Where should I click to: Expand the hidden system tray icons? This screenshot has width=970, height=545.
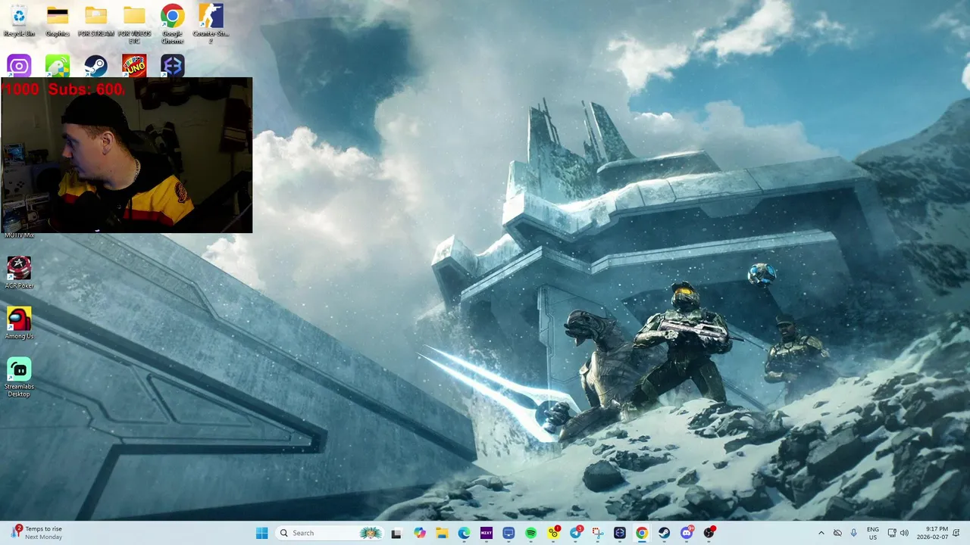point(821,533)
